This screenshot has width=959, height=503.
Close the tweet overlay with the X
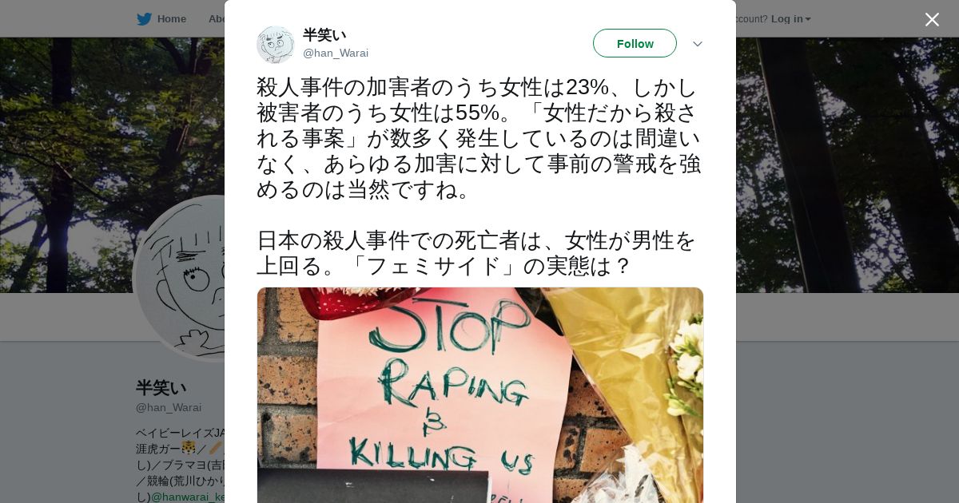[932, 20]
